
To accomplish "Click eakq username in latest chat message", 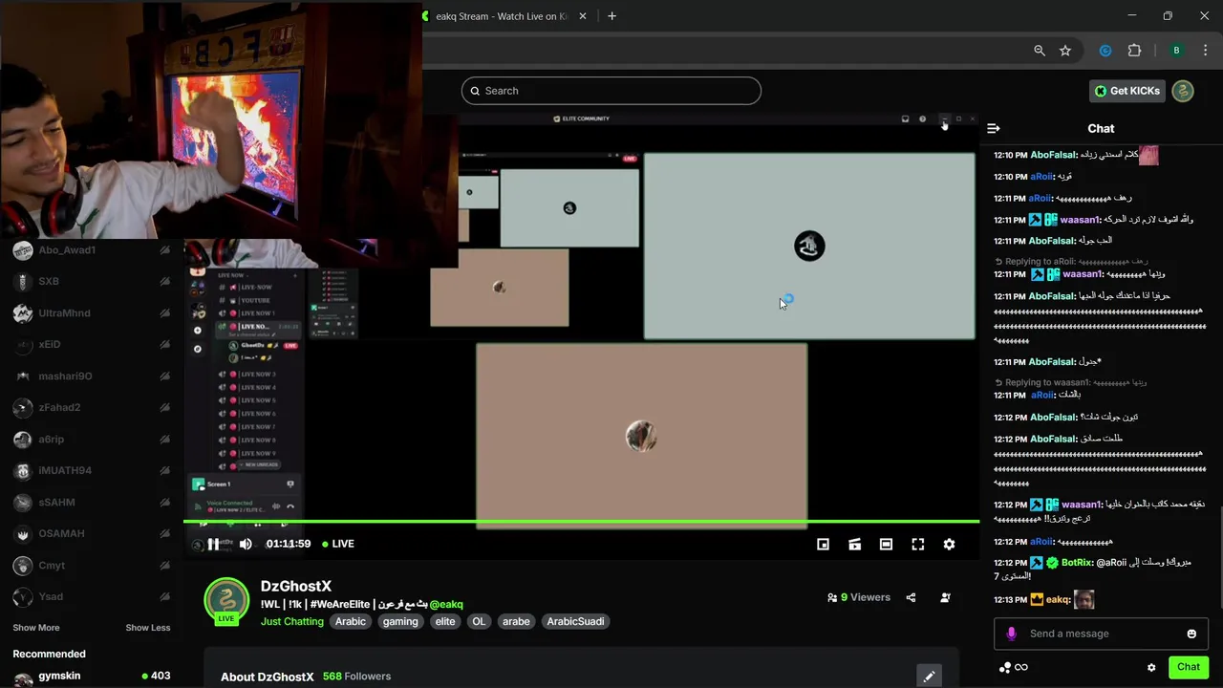I will coord(1057,599).
